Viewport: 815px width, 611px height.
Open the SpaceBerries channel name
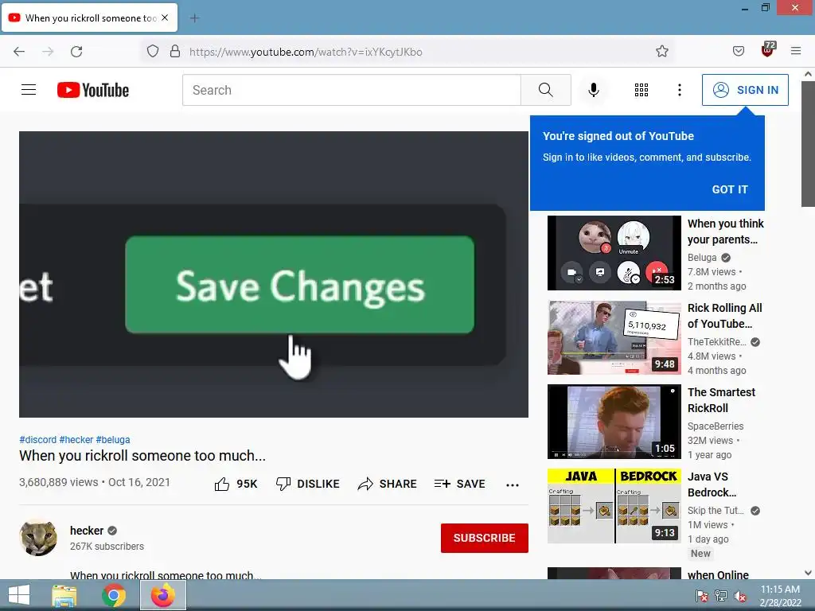716,426
